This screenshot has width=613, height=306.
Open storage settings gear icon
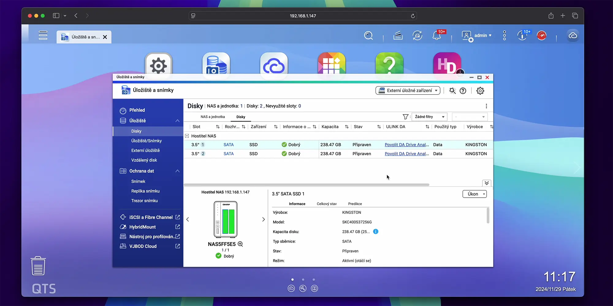click(480, 91)
